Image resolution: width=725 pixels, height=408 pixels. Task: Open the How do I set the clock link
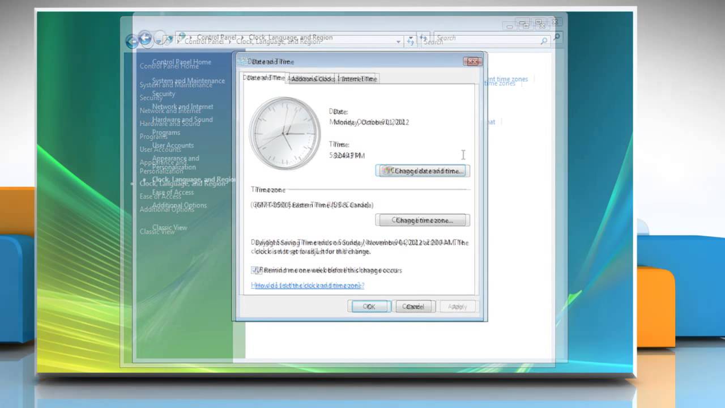point(308,286)
